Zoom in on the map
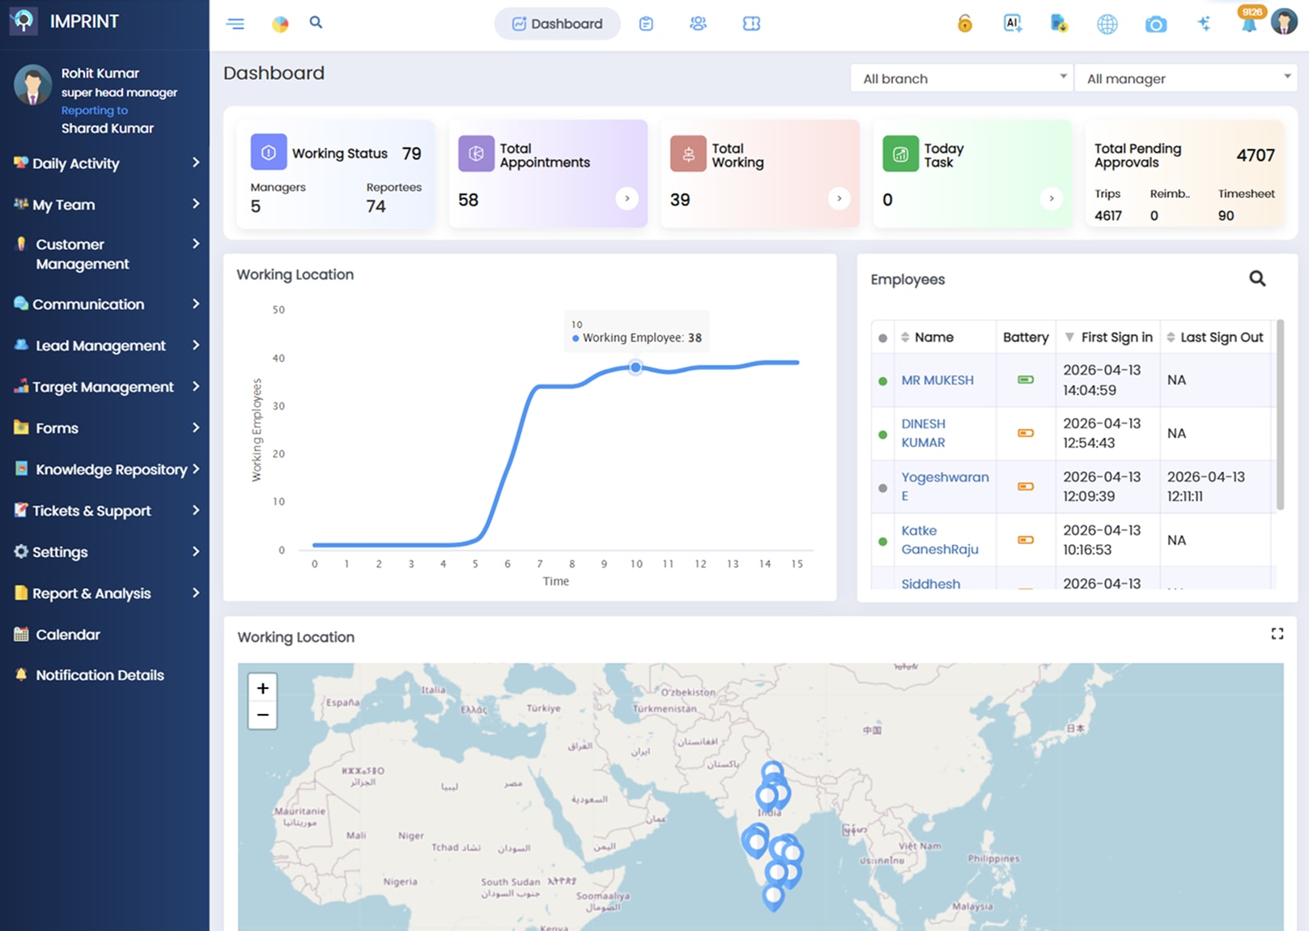 coord(262,688)
